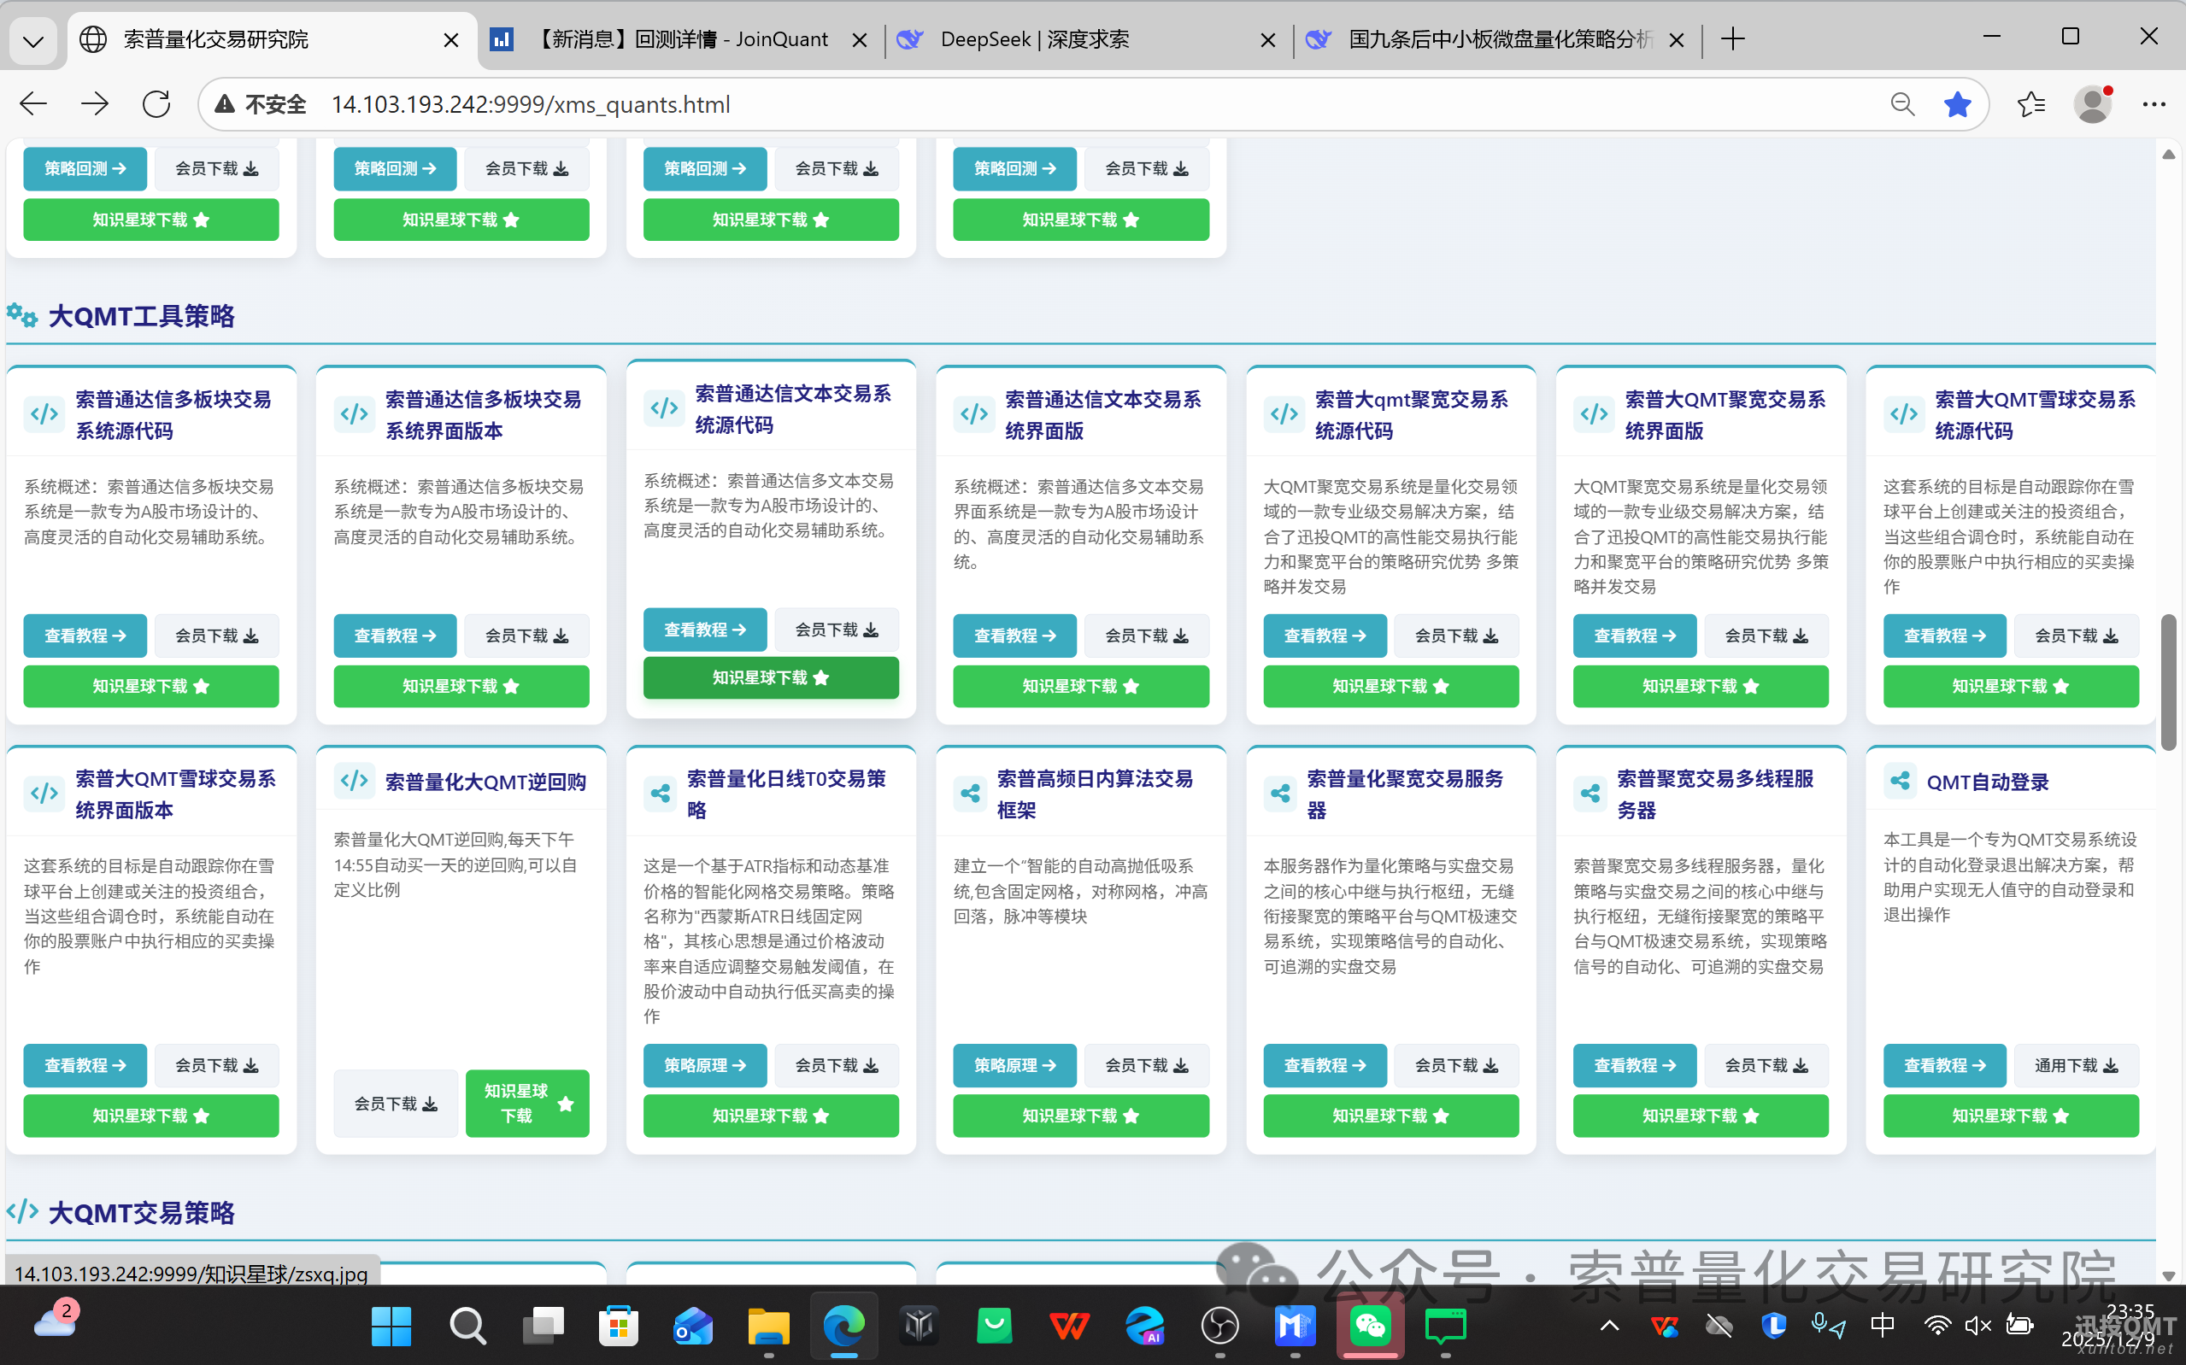Toggle the bookmark star in the address bar
Screen dimensions: 2186x1365
1957,104
